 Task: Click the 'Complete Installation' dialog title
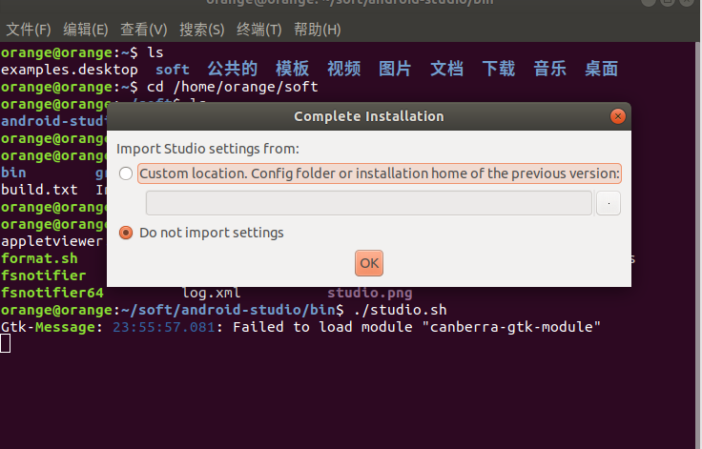pos(369,116)
